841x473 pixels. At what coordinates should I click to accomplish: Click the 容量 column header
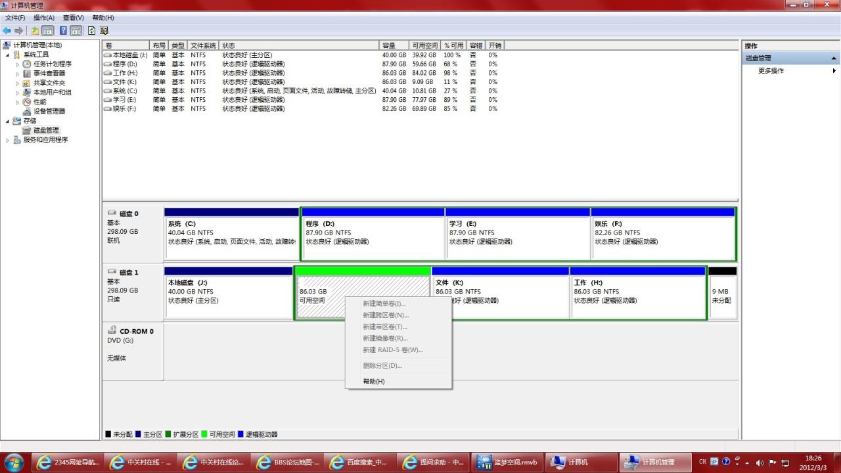tap(394, 45)
